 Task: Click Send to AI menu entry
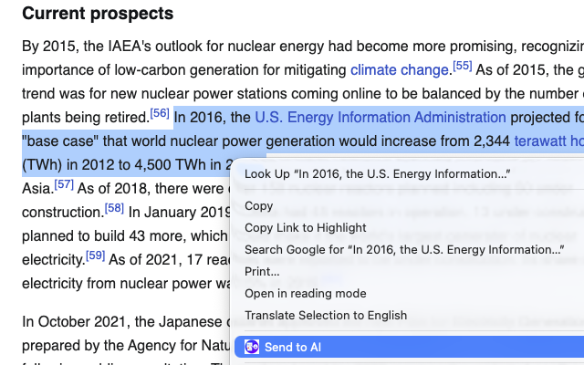point(409,347)
